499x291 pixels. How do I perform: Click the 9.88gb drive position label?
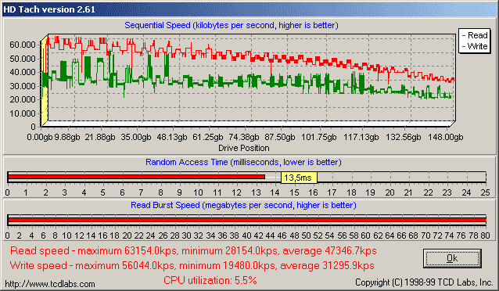tap(67, 137)
